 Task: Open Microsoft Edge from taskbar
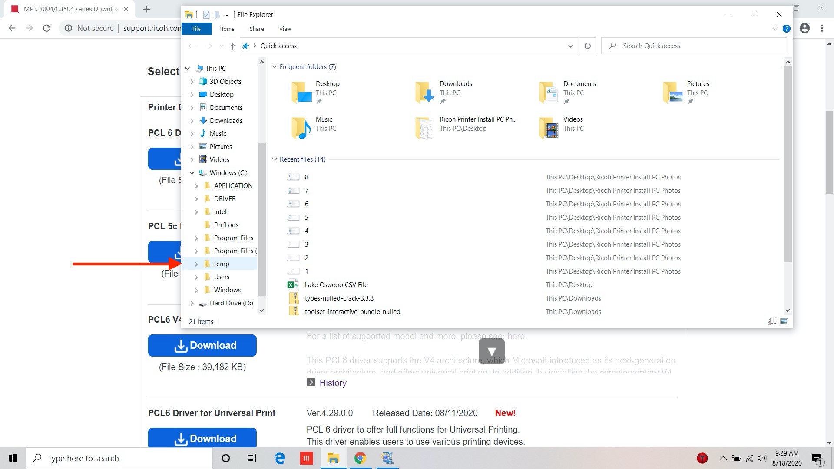(280, 458)
